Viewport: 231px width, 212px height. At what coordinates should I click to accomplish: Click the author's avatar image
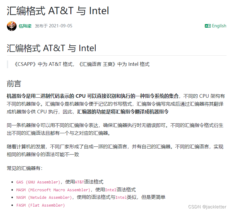click(12, 26)
